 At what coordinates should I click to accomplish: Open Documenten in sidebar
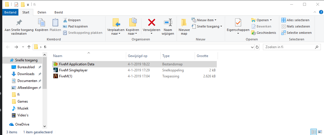point(24,81)
